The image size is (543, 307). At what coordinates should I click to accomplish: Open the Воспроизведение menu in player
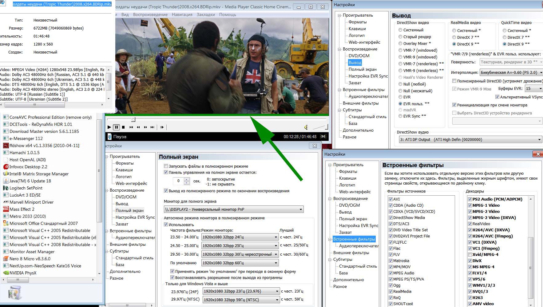click(x=150, y=14)
